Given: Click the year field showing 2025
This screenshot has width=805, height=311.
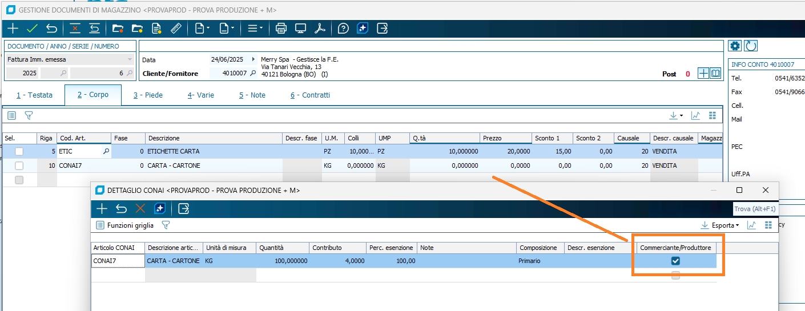Looking at the screenshot, I should [x=22, y=73].
